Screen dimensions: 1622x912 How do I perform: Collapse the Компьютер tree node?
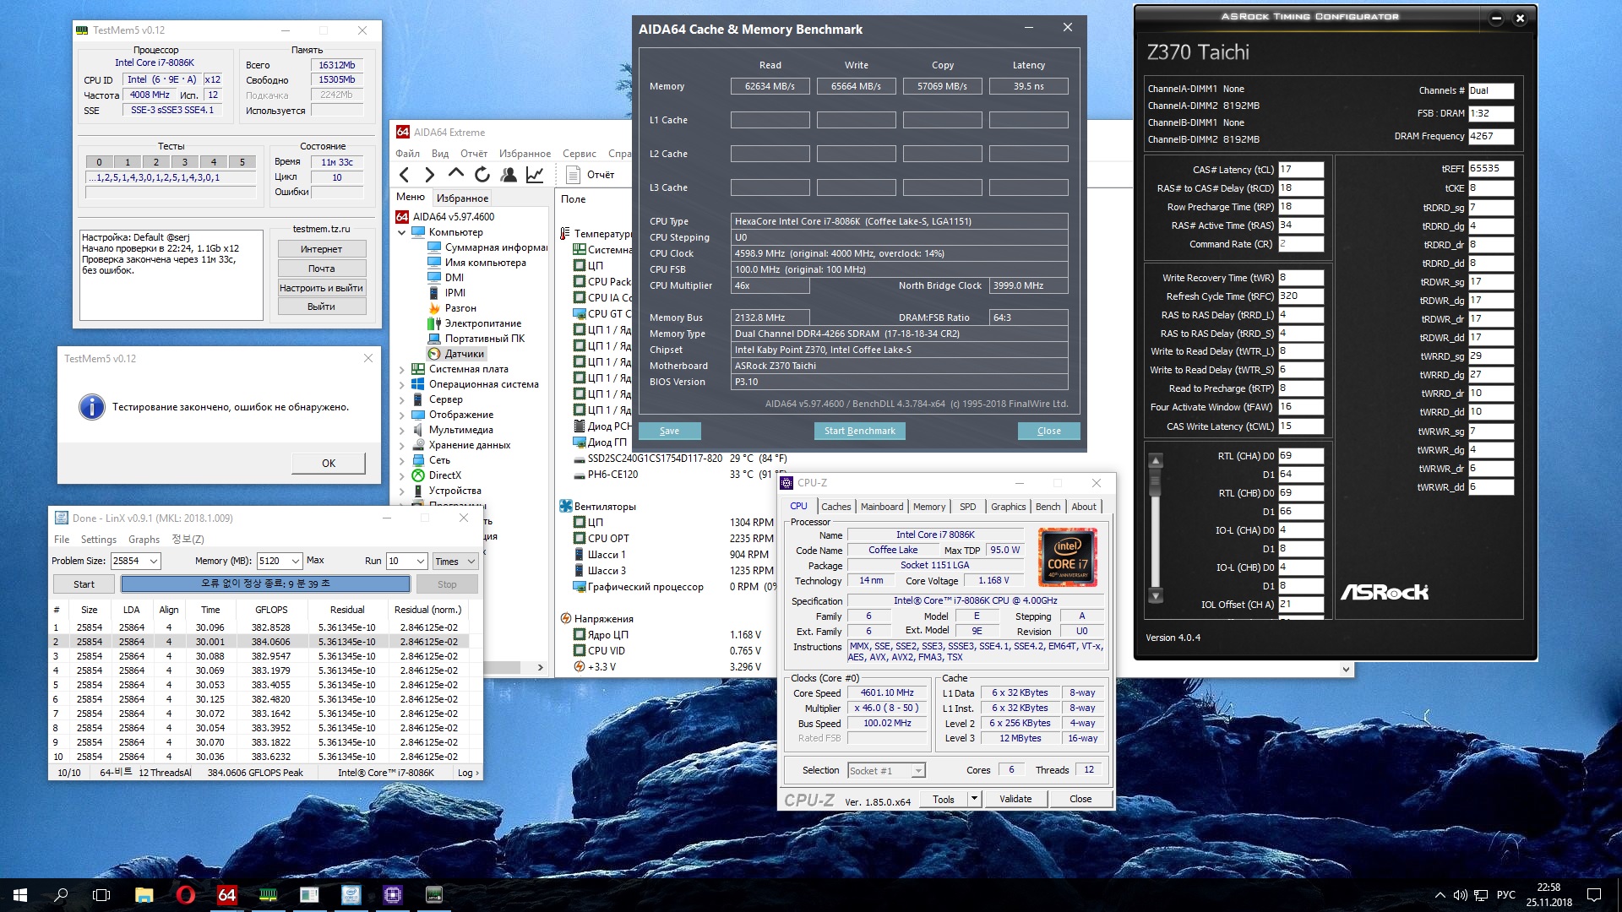[402, 232]
